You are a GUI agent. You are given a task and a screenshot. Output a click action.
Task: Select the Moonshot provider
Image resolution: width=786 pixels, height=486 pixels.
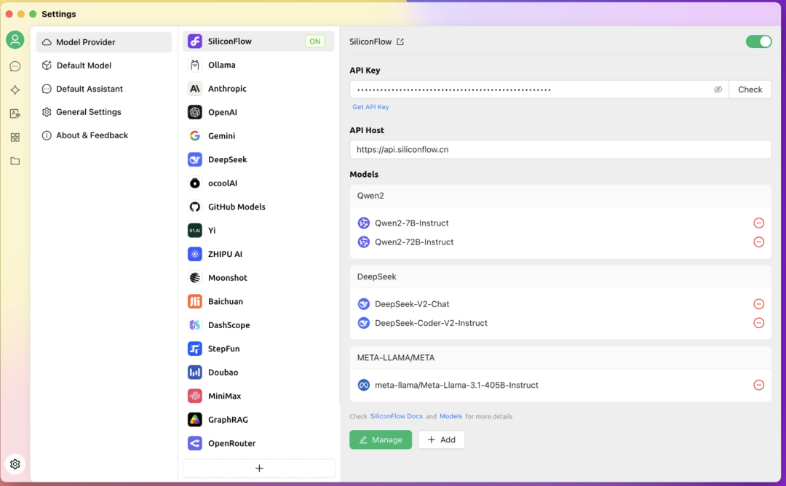pos(258,278)
